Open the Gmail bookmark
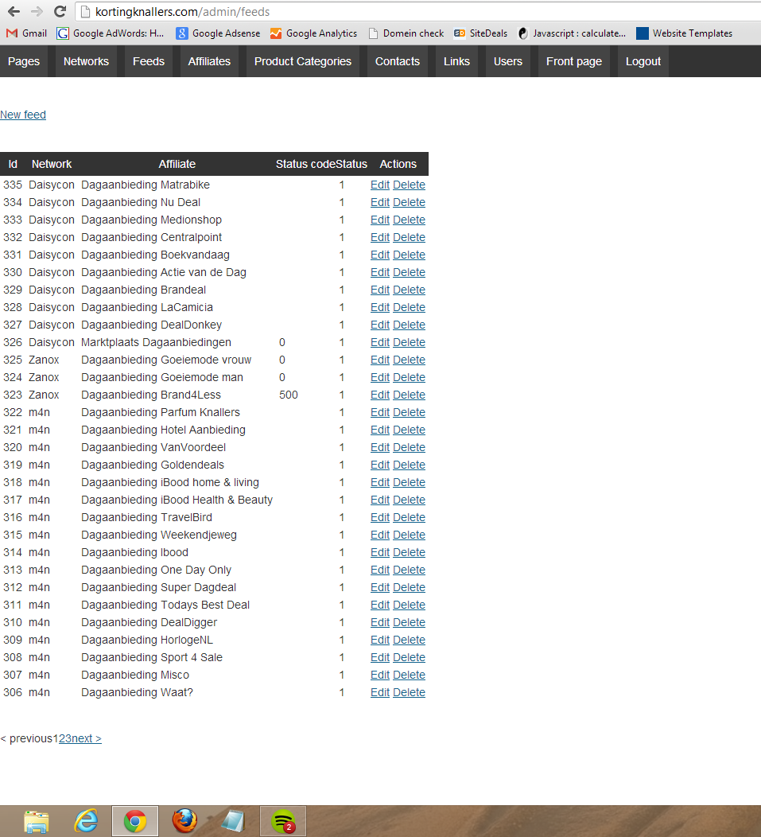 [x=27, y=33]
